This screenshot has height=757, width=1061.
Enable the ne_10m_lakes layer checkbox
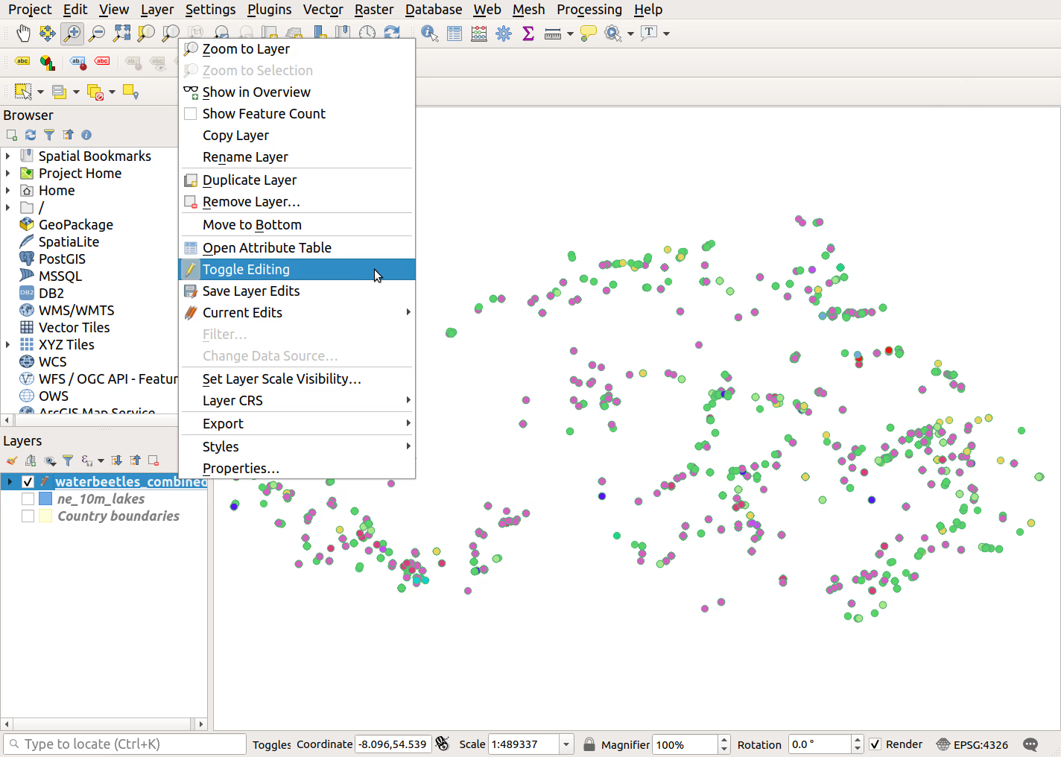point(28,498)
